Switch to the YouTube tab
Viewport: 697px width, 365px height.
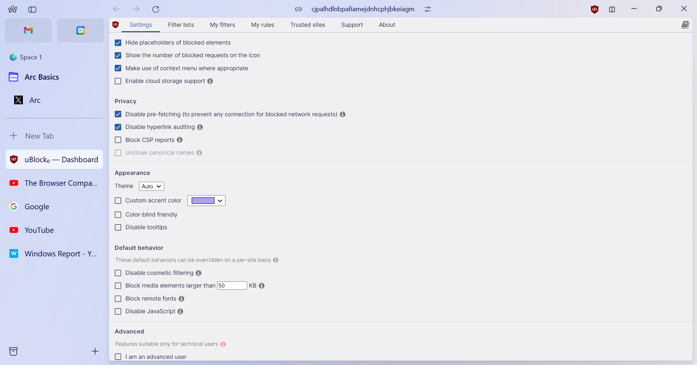(54, 230)
